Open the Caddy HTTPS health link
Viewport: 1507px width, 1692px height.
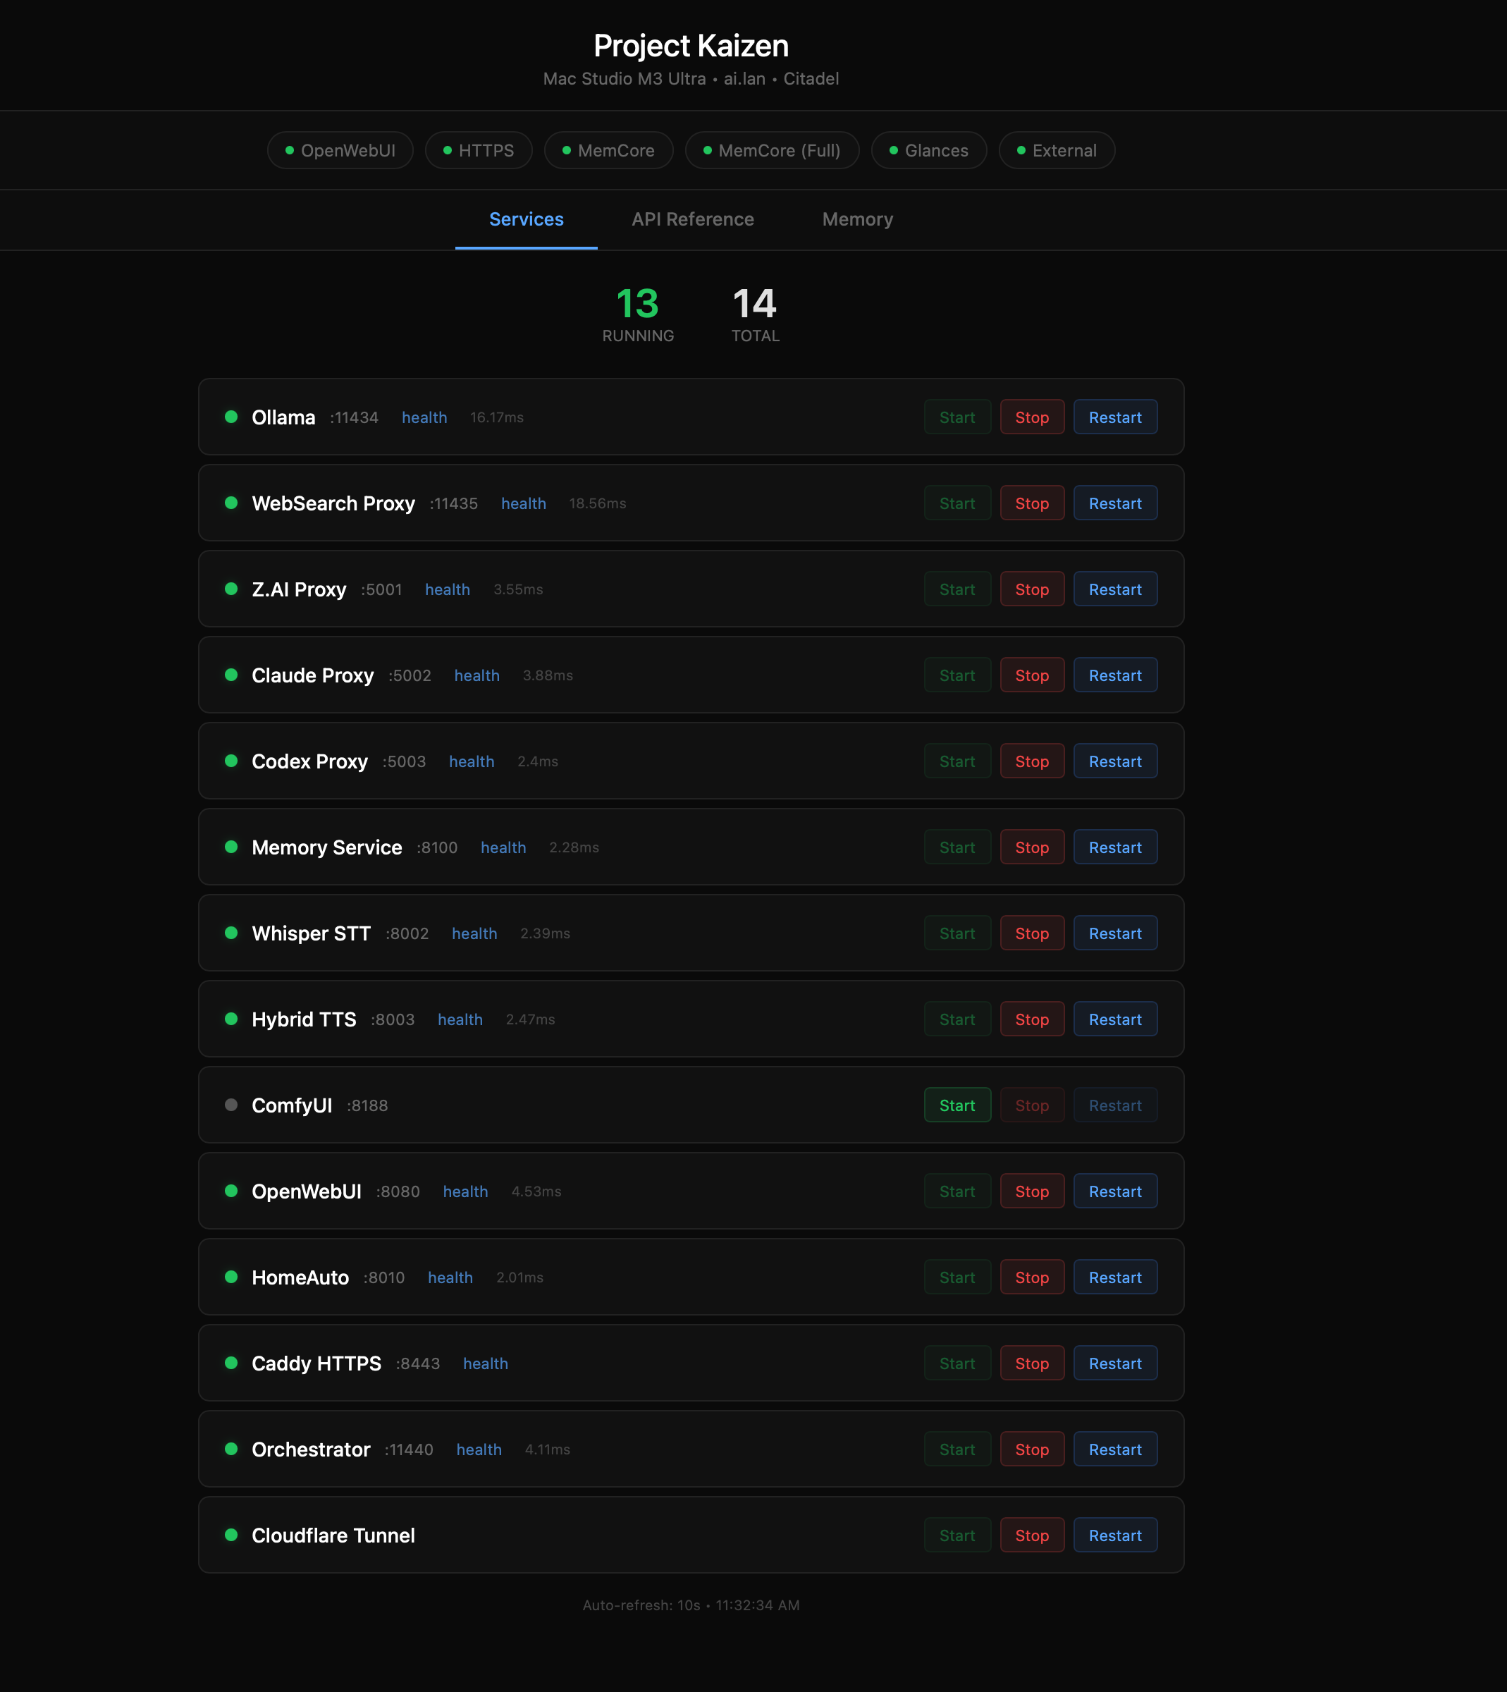pyautogui.click(x=486, y=1363)
